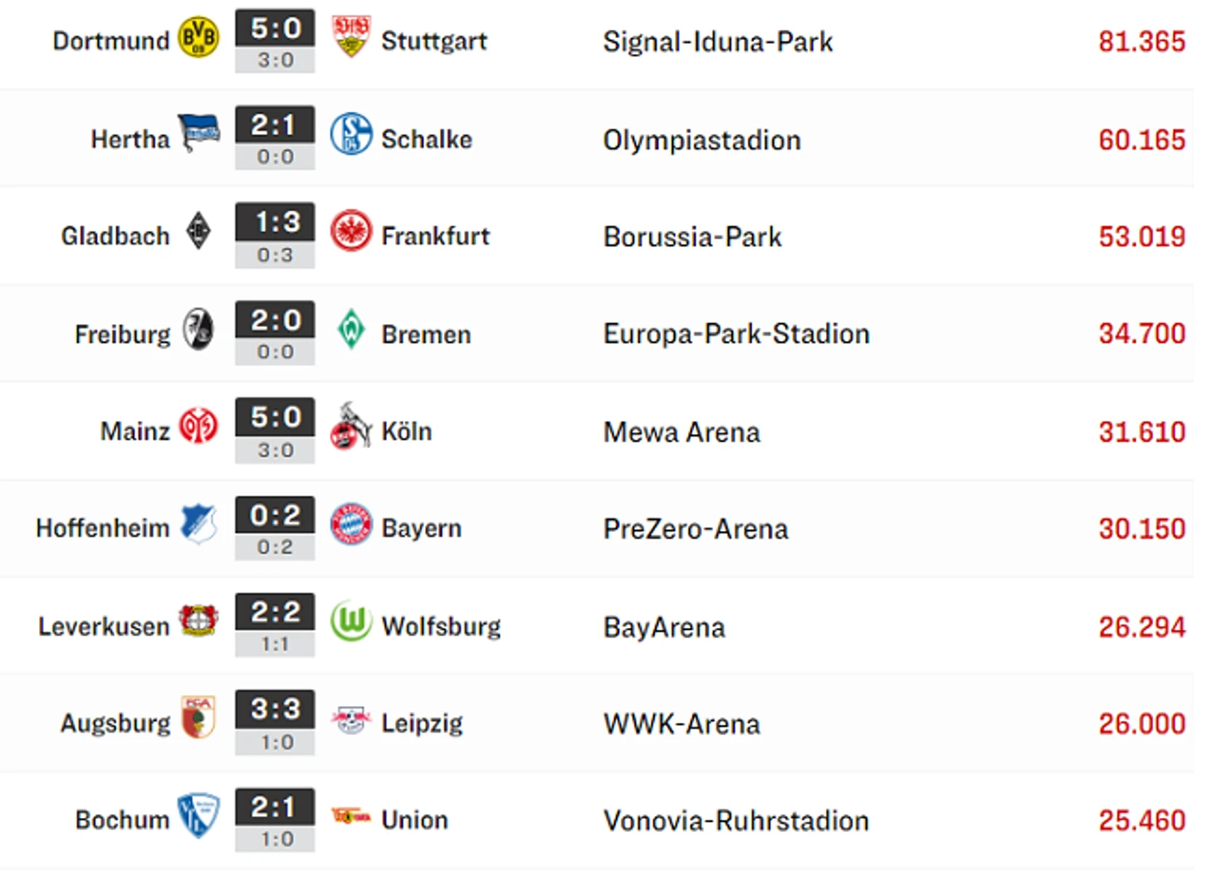Click the VfL Wolfsburg green logo
The width and height of the screenshot is (1212, 876).
(350, 621)
